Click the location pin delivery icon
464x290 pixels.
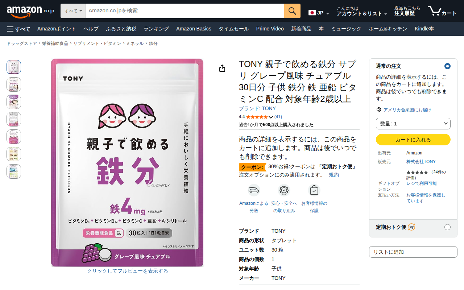[x=379, y=110]
